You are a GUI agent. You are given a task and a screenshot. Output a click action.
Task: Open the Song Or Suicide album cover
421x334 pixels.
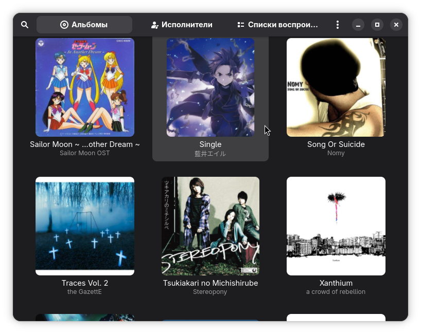[x=336, y=87]
